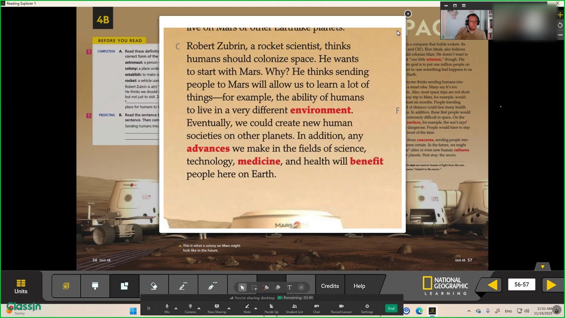Click the red word 'benefit'

pos(366,161)
